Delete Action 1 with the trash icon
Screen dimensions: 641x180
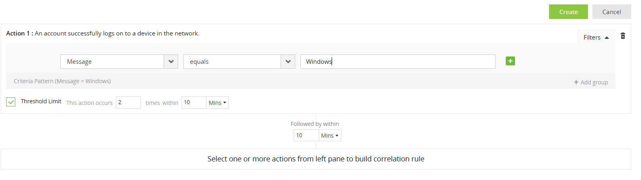(x=623, y=36)
